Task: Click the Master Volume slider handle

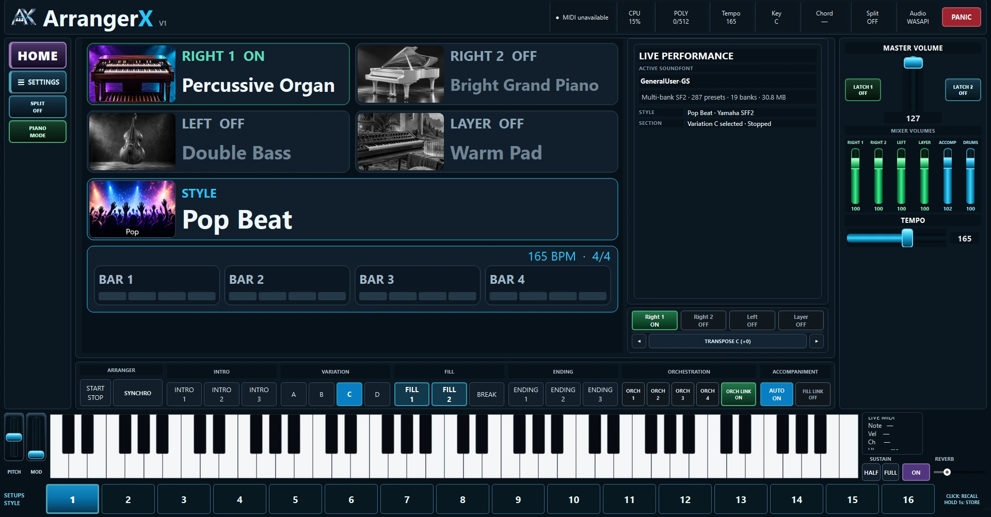Action: [x=913, y=63]
